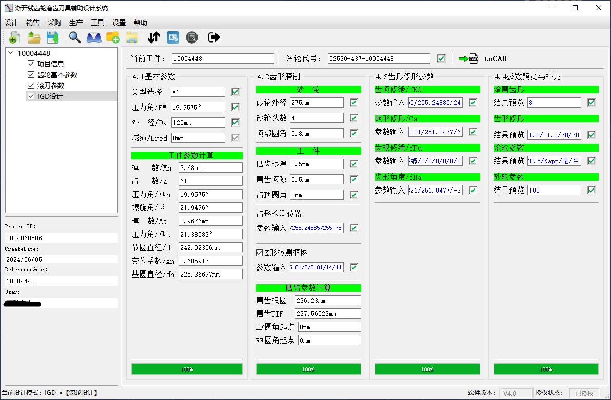
Task: Click the green arrow CAD export icon
Action: pos(468,59)
